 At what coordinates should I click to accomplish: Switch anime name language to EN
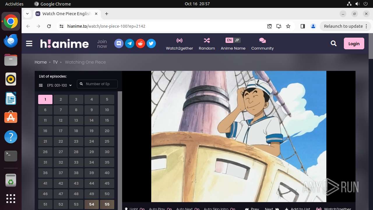(x=229, y=40)
